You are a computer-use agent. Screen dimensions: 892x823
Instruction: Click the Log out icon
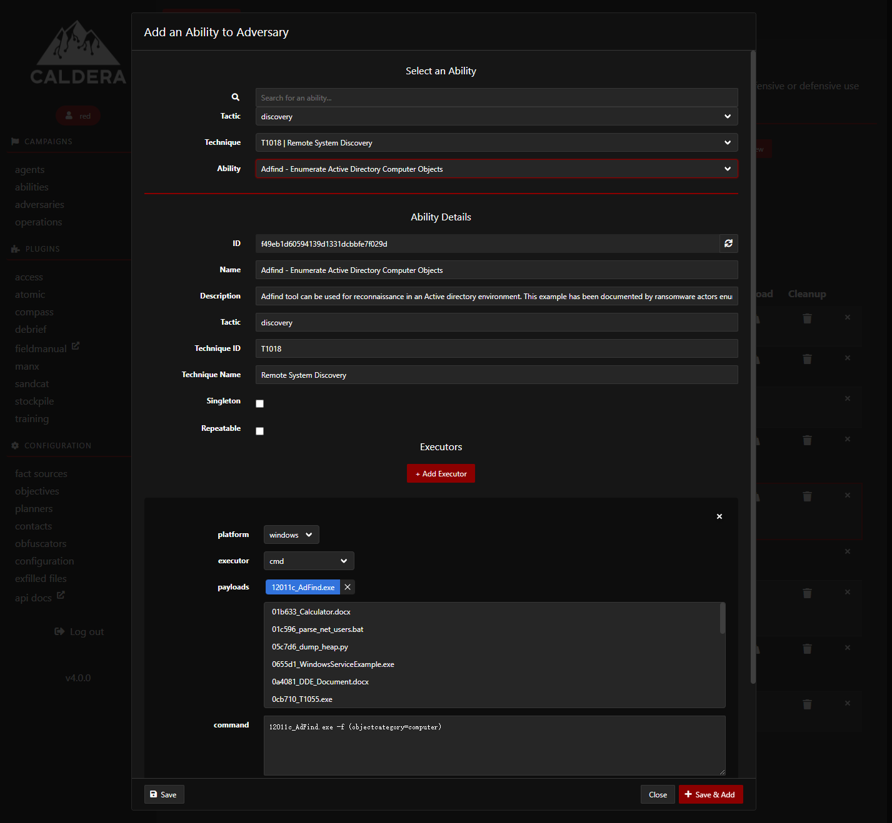point(59,631)
